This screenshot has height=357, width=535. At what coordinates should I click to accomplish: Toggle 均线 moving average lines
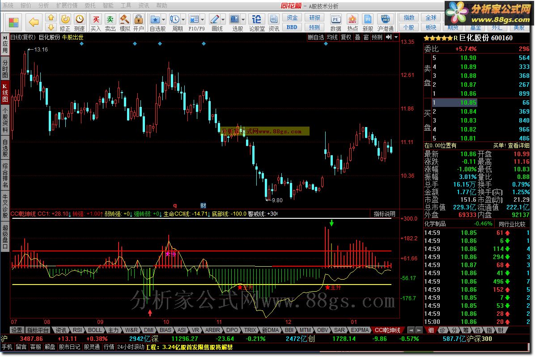[x=332, y=37]
